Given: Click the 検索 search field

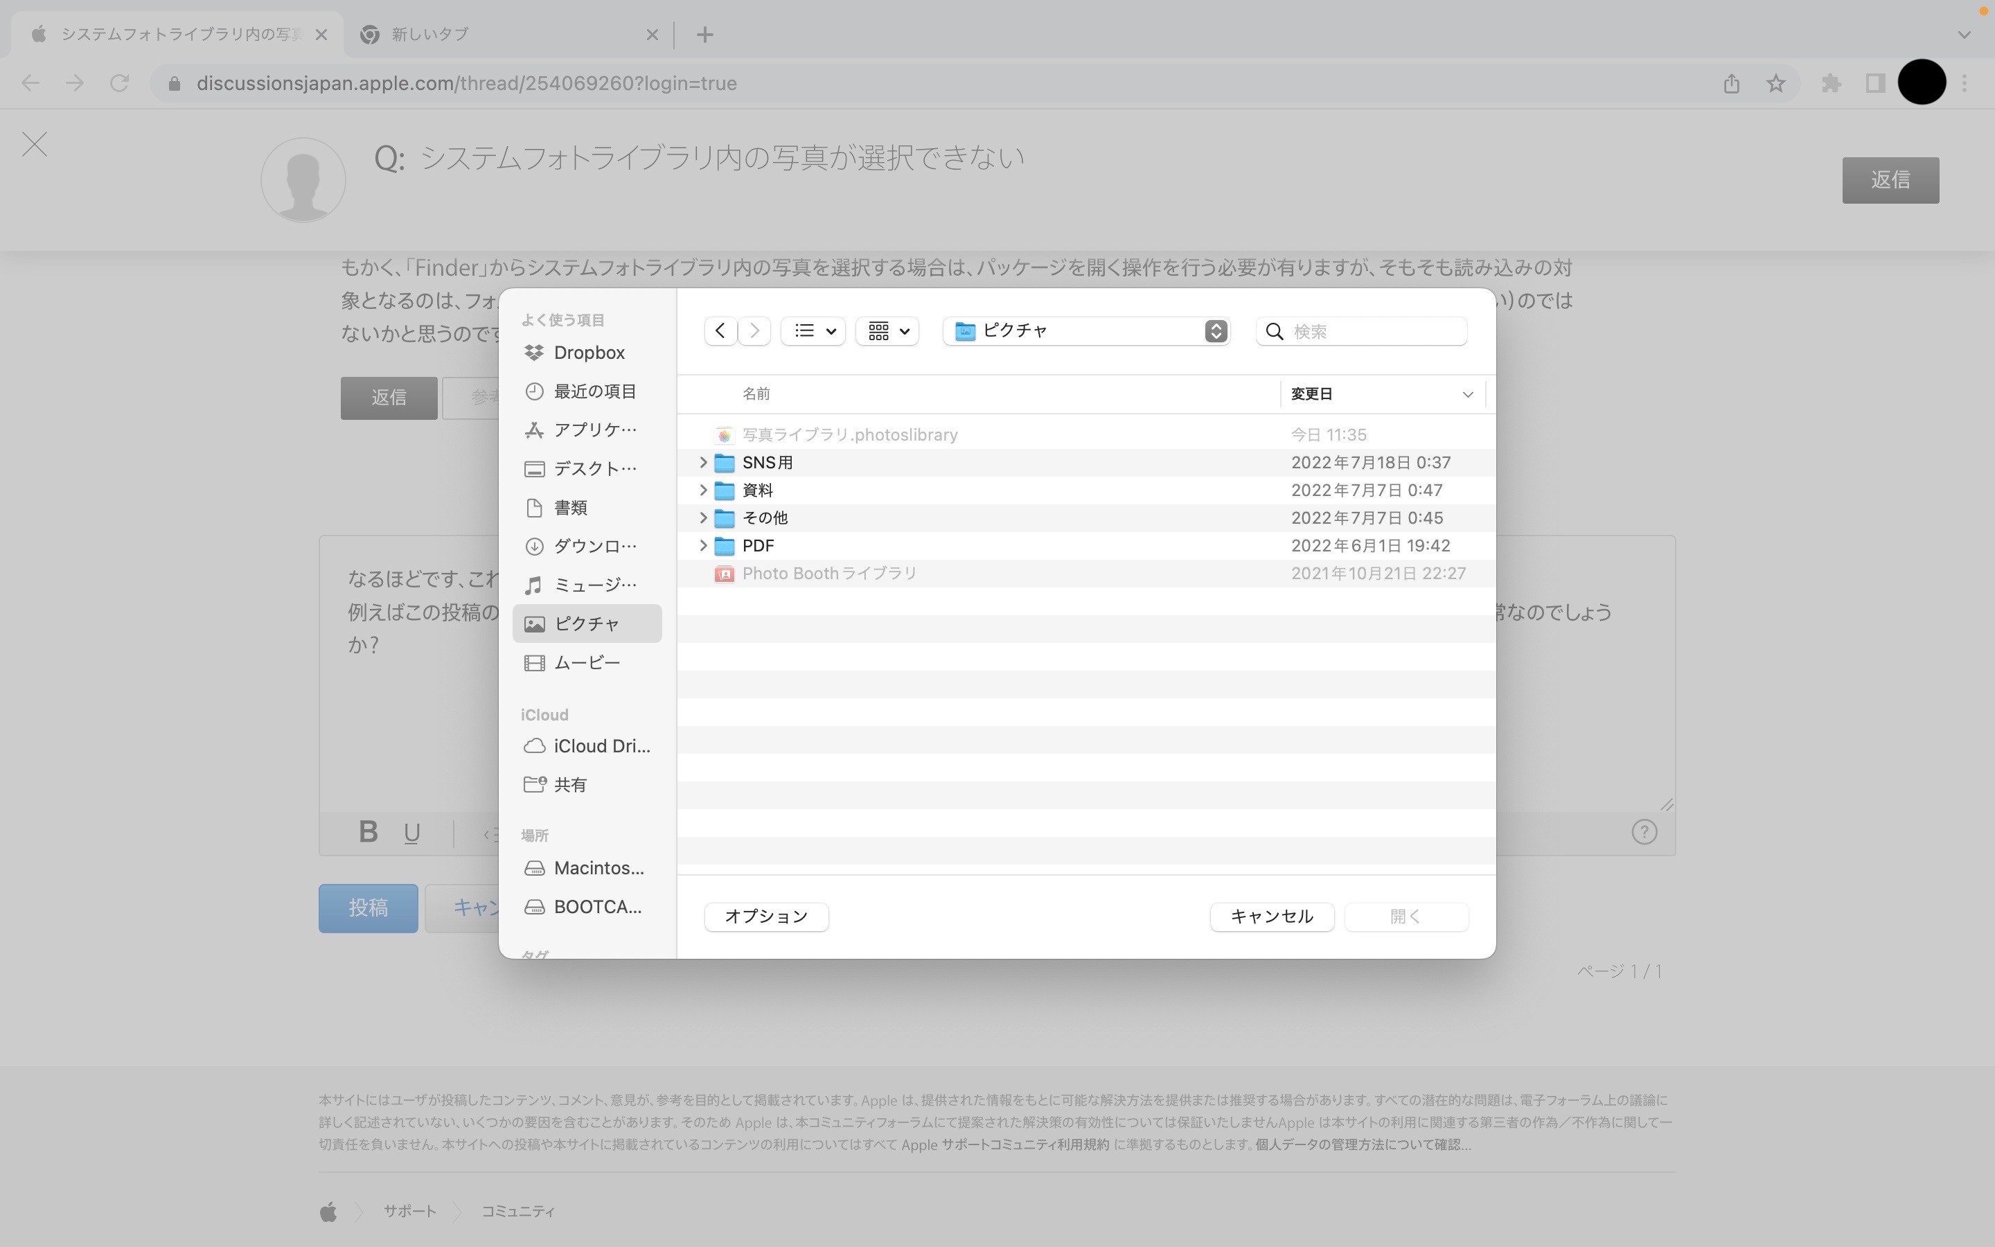Looking at the screenshot, I should [1372, 330].
